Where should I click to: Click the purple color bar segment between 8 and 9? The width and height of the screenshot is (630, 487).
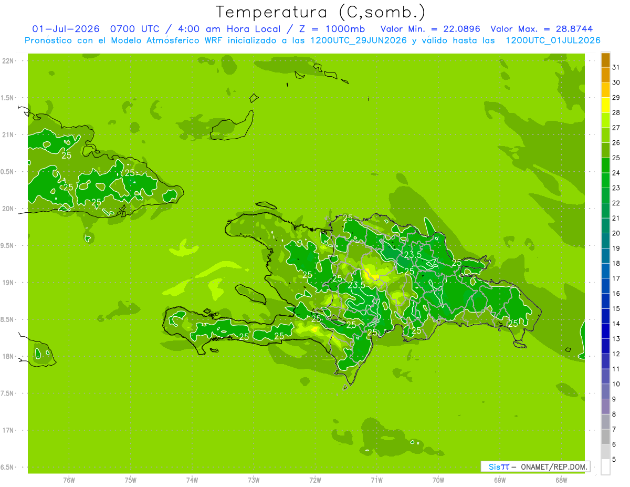click(605, 407)
